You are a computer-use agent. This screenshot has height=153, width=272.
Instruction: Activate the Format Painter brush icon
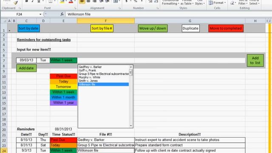(x=16, y=3)
